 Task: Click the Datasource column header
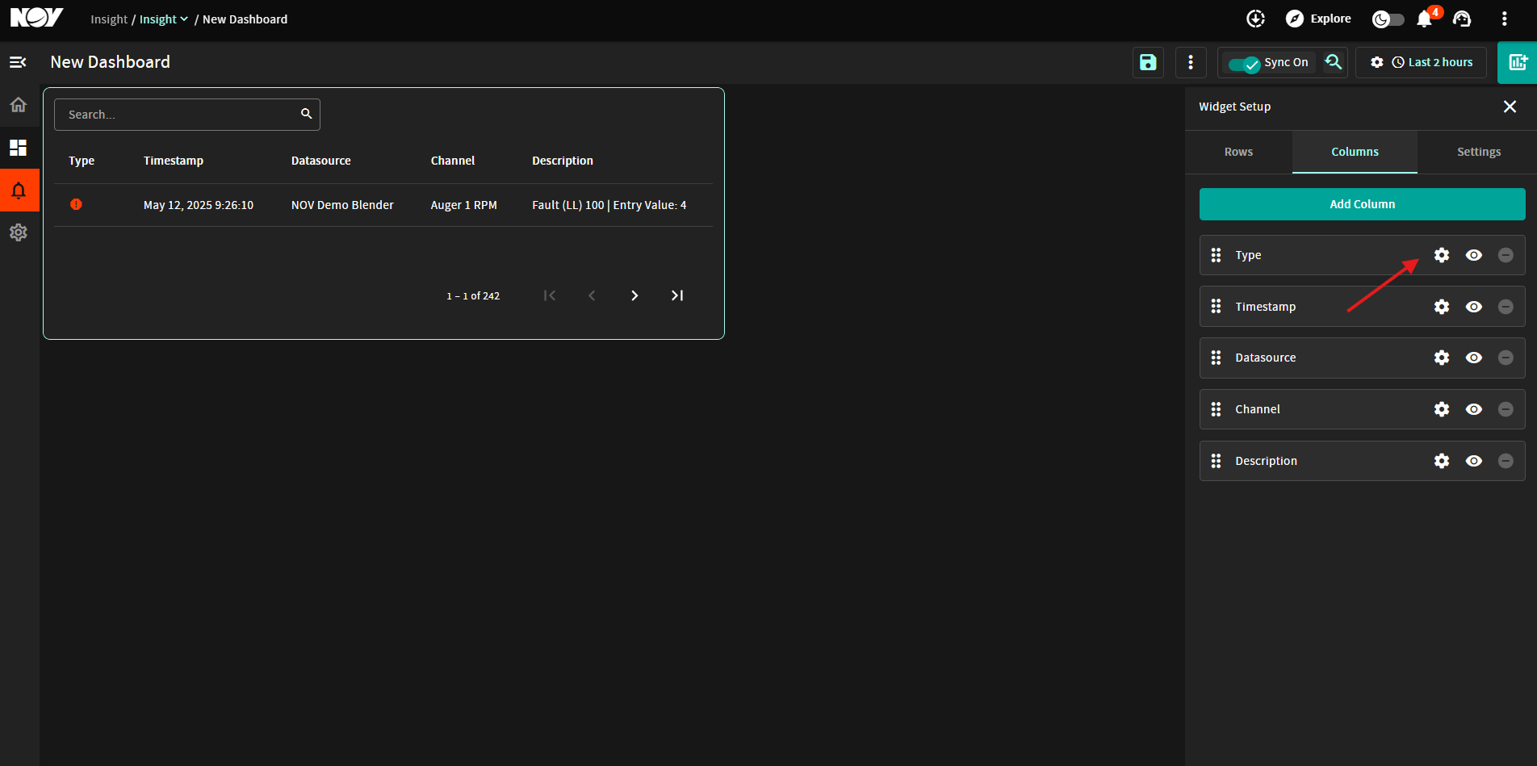321,161
